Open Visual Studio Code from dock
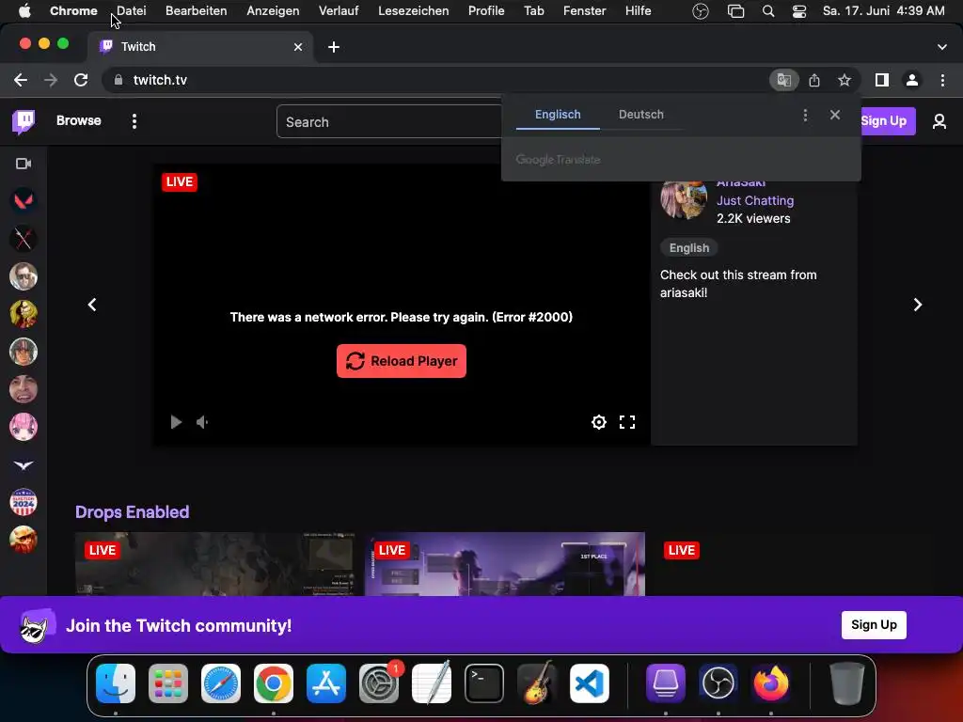 [x=590, y=683]
